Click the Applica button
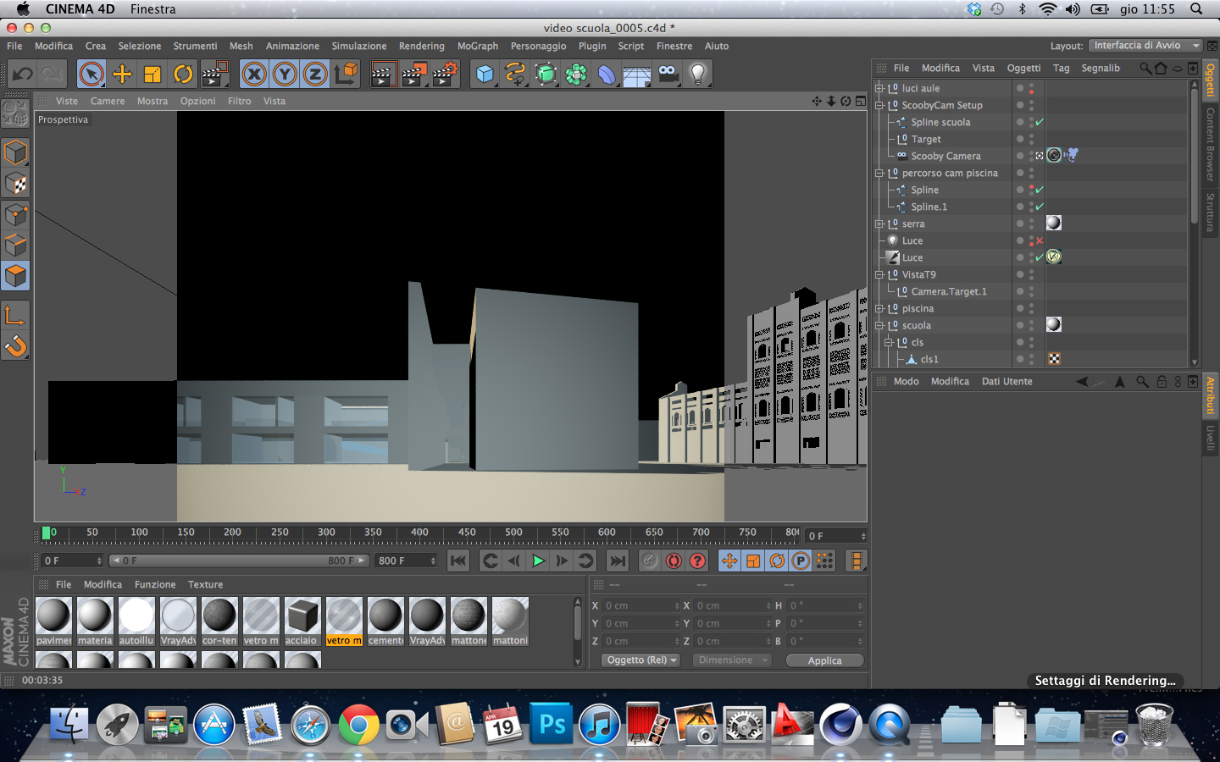This screenshot has height=762, width=1220. click(x=824, y=660)
